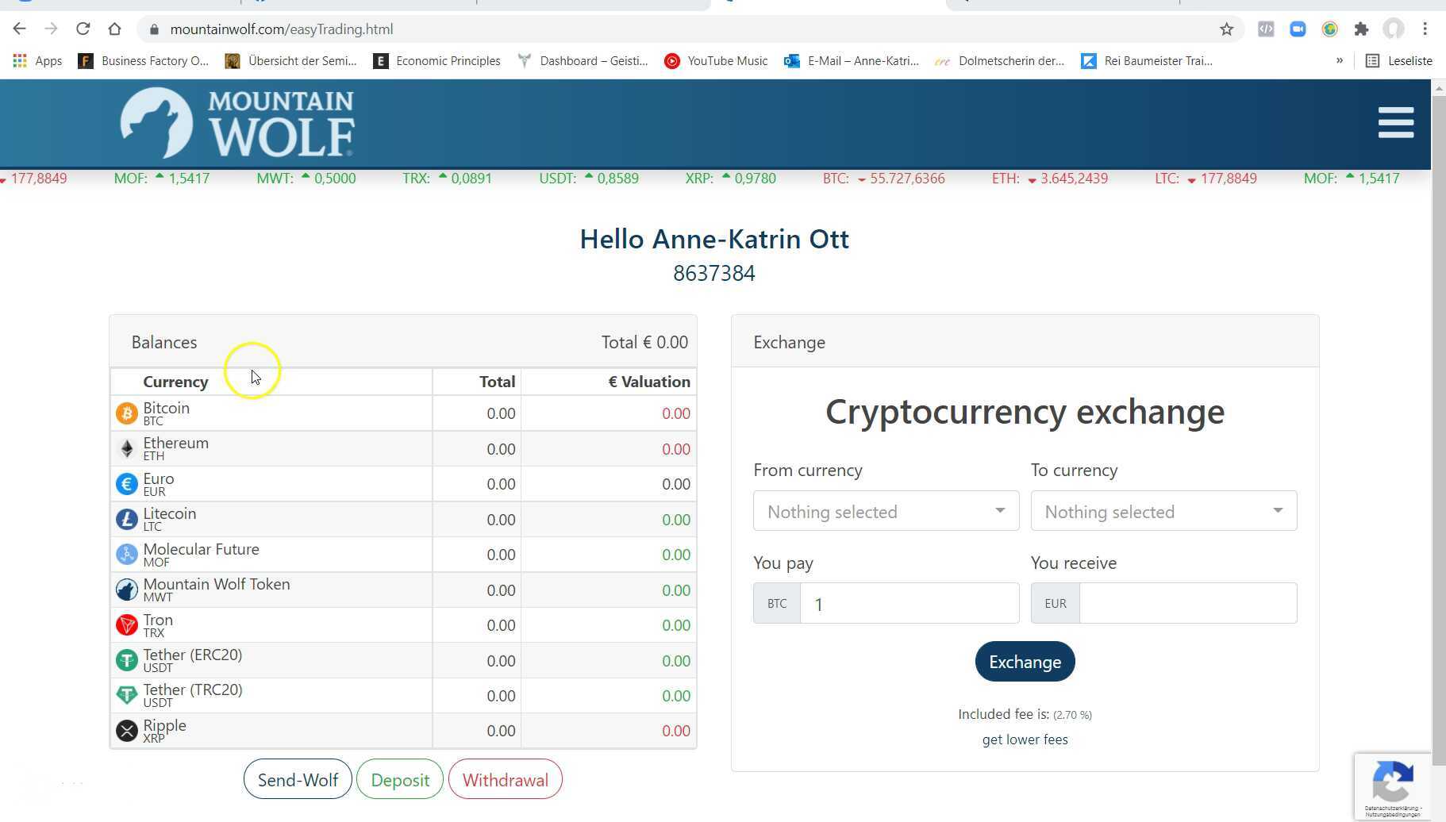This screenshot has width=1446, height=822.
Task: Click the Mountain Wolf logo
Action: coord(237,123)
